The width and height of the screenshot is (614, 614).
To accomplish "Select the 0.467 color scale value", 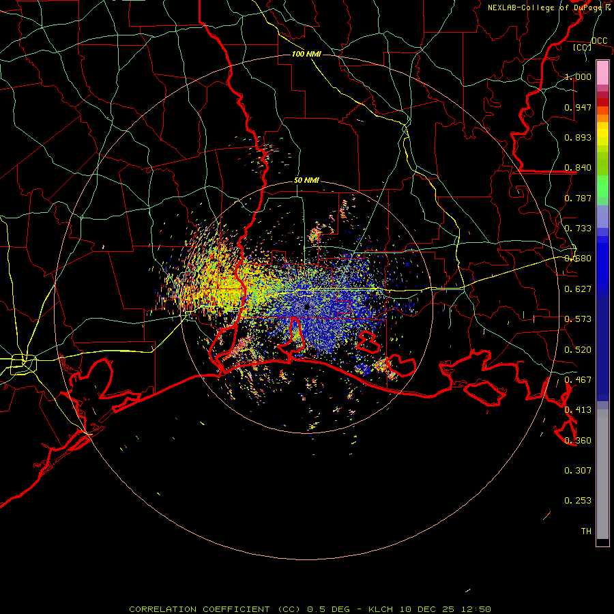I will tap(578, 380).
